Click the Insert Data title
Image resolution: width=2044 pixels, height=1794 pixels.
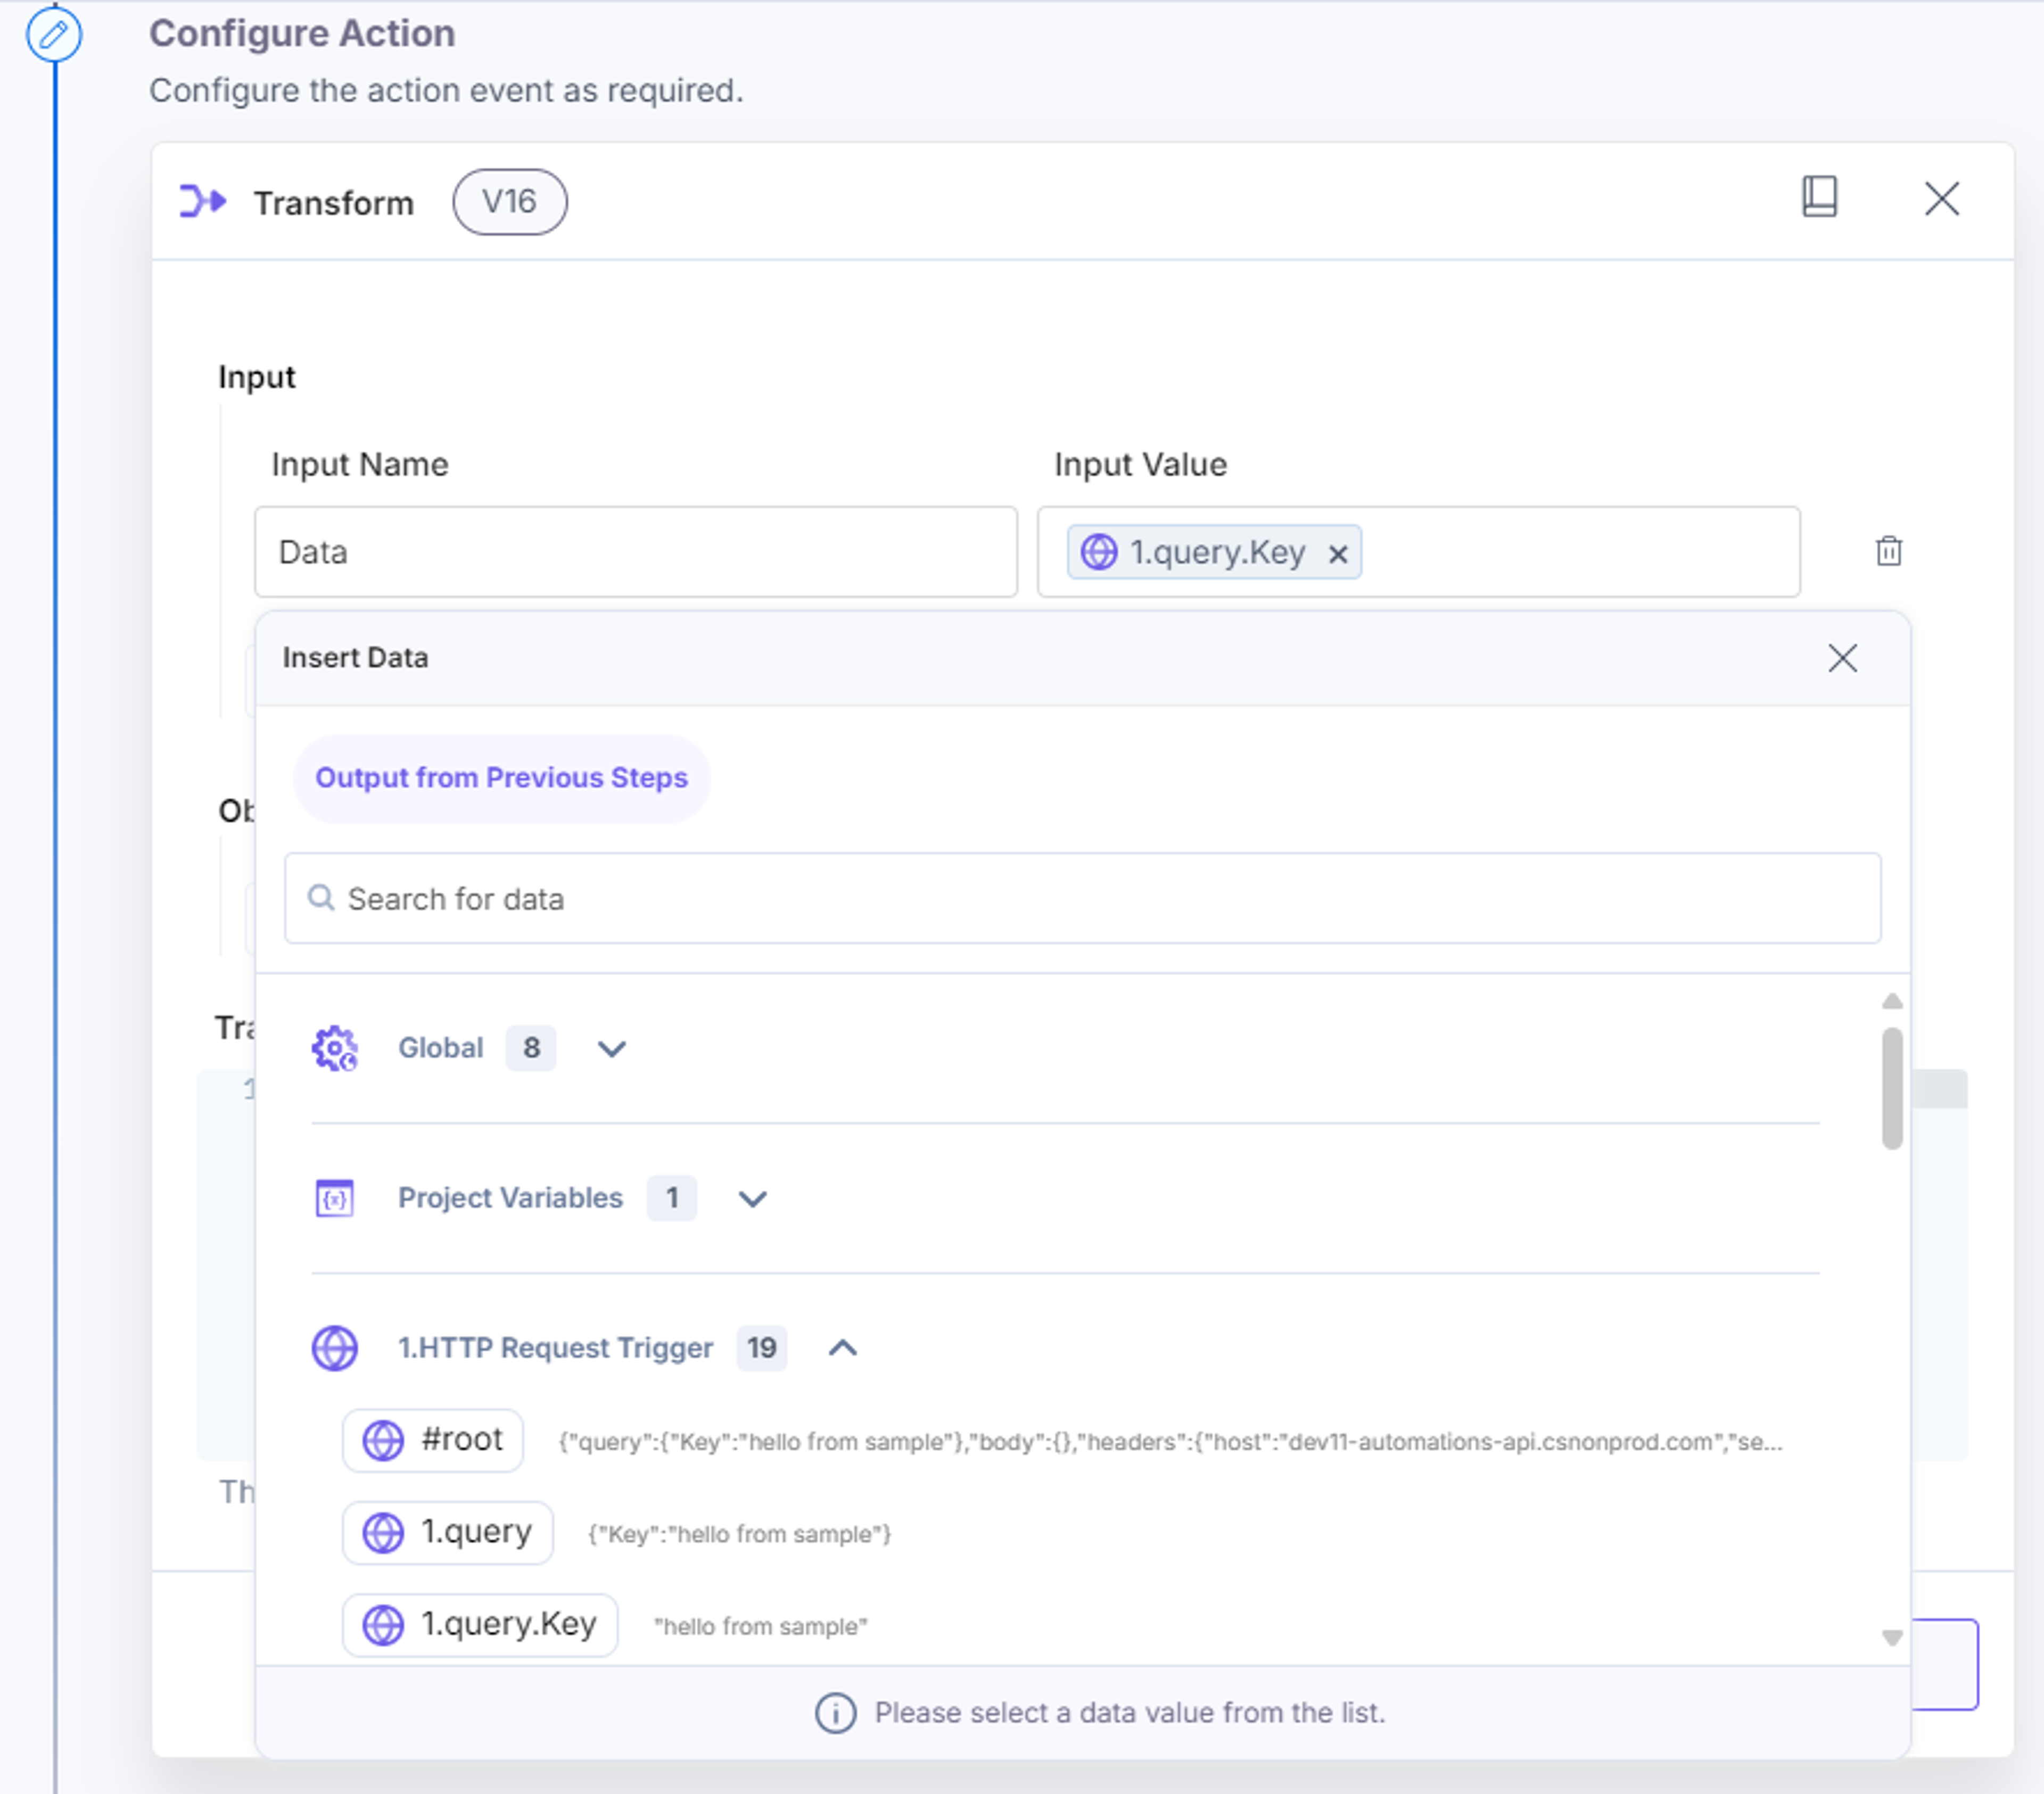coord(355,657)
